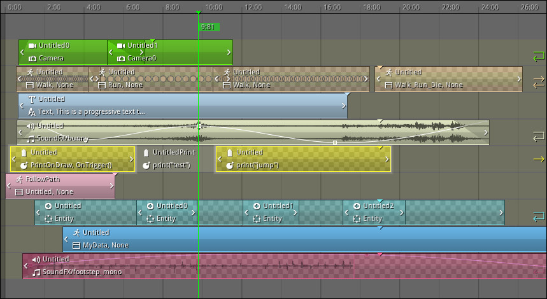
Task: Select the Walk_Run_Die, None animation clip
Action: [x=448, y=79]
